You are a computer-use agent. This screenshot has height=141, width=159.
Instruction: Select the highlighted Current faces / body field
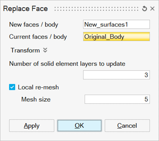pos(116,37)
